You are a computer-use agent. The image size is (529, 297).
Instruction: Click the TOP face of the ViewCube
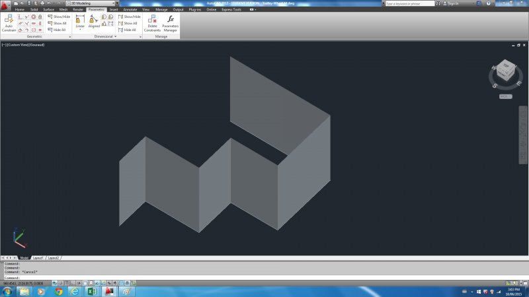click(x=506, y=65)
